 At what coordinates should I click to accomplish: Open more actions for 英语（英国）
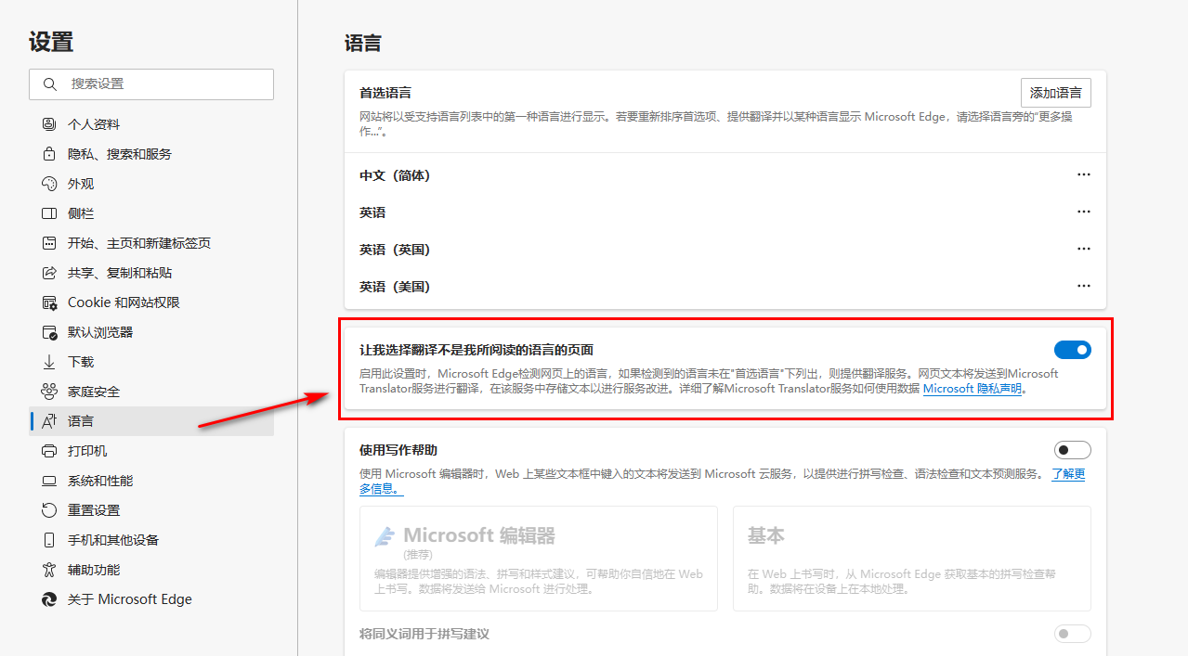click(x=1083, y=249)
